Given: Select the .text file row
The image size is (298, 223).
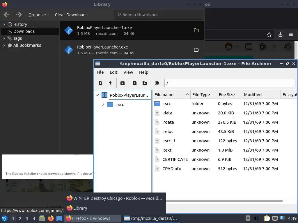Looking at the screenshot, I should tap(225, 150).
